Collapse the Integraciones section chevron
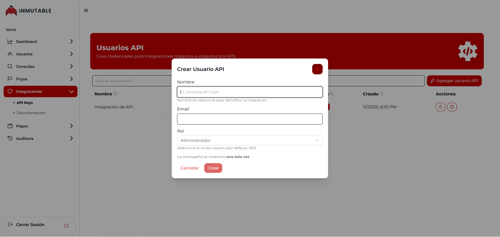 [x=71, y=91]
